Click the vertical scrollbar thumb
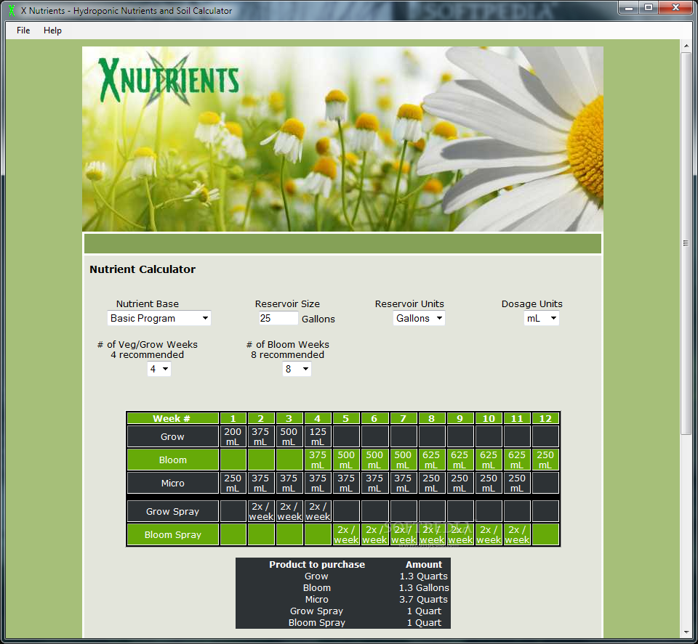This screenshot has width=698, height=644. 686,243
